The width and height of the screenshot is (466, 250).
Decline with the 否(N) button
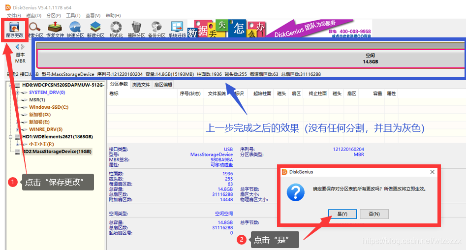[x=374, y=214]
